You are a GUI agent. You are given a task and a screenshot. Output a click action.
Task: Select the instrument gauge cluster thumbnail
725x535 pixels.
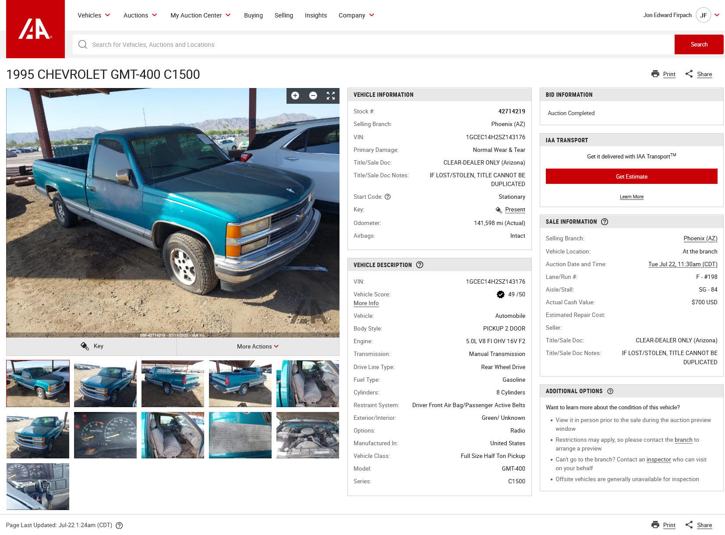pos(105,435)
